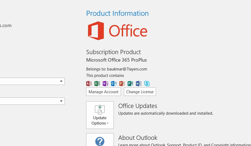The height and width of the screenshot is (146, 251).
Task: Click the OneNote app icon
Action: (x=105, y=84)
